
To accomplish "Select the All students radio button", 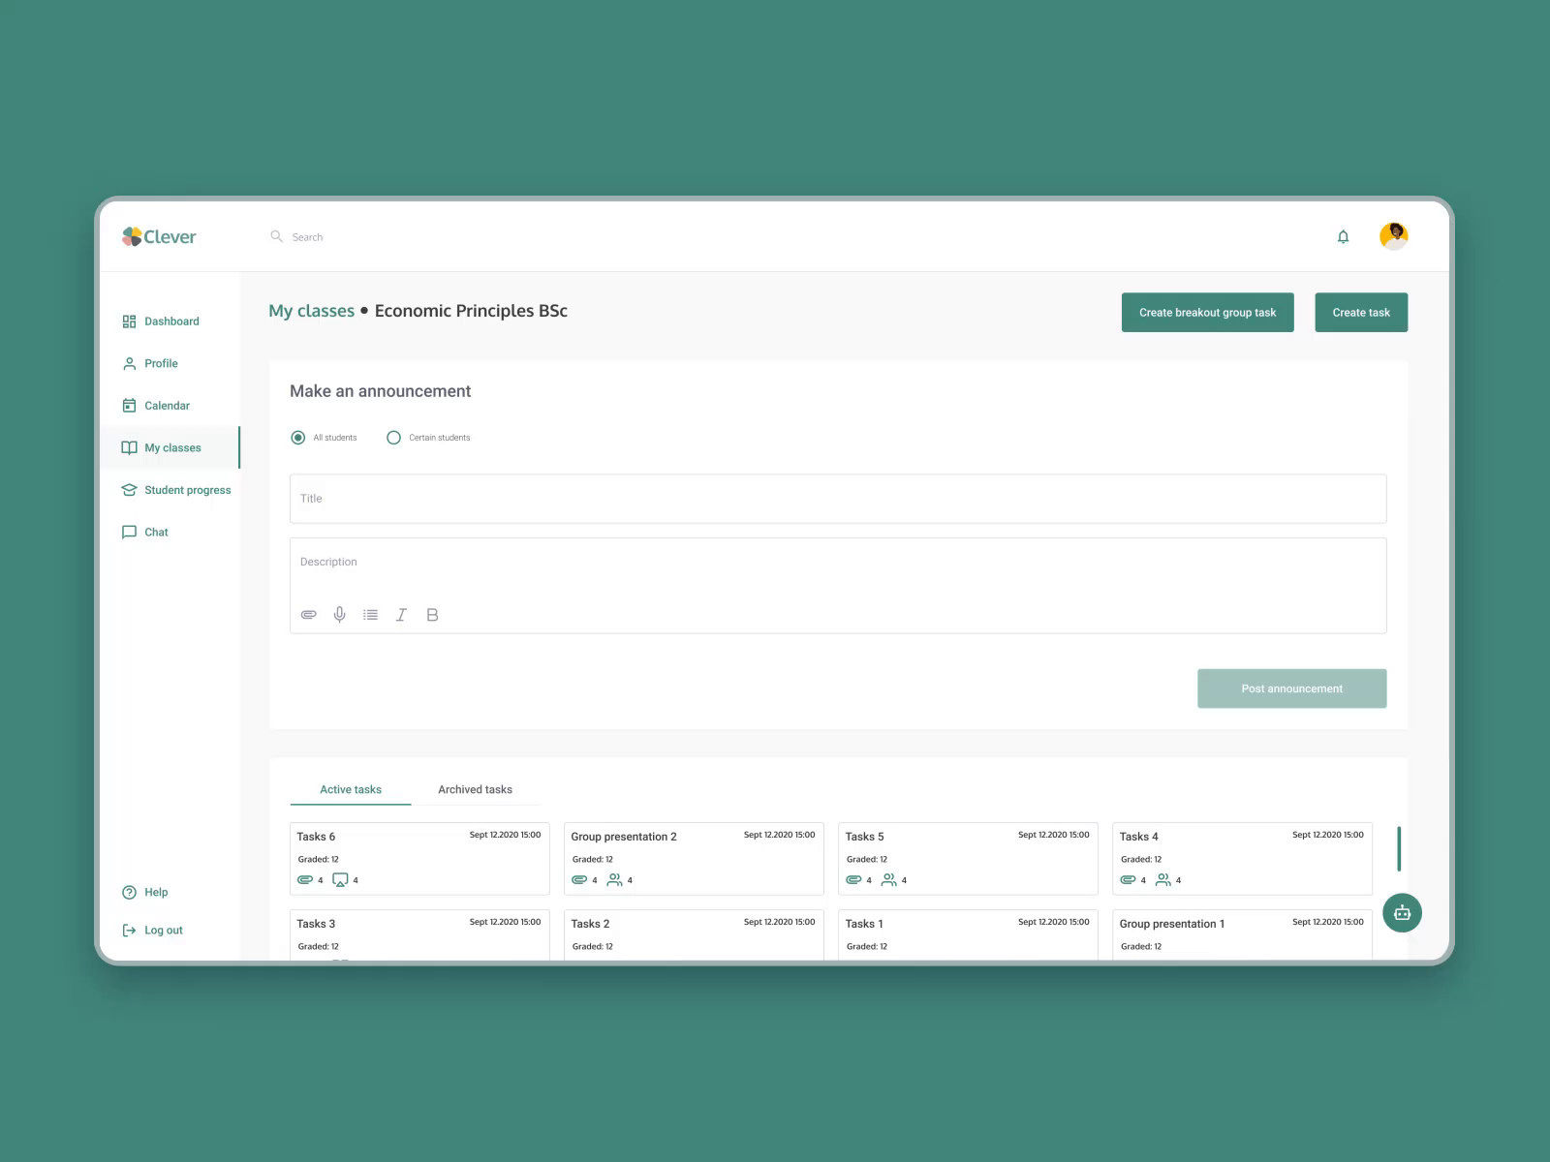I will point(297,437).
